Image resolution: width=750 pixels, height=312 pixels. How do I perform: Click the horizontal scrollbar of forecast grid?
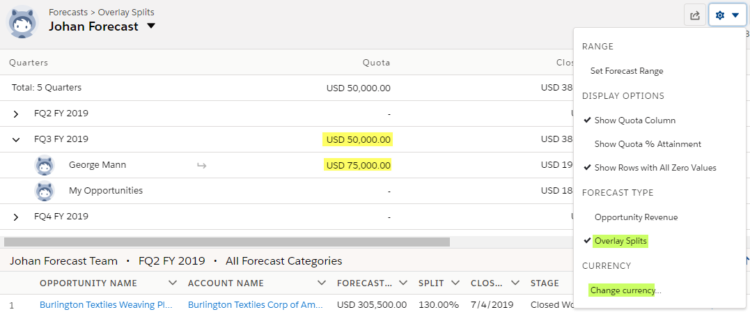click(x=227, y=242)
